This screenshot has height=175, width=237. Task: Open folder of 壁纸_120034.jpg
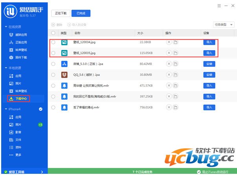(x=175, y=42)
